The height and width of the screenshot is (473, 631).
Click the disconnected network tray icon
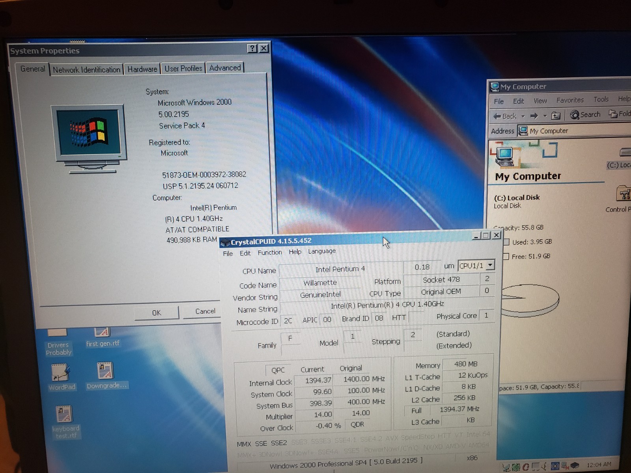point(565,466)
